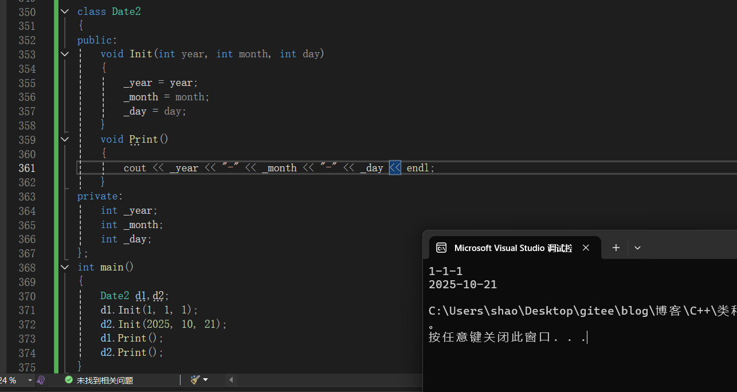
Task: Click line number 350 in the gutter
Action: click(26, 11)
